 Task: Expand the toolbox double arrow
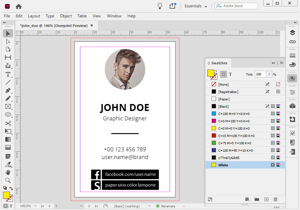pyautogui.click(x=4, y=22)
